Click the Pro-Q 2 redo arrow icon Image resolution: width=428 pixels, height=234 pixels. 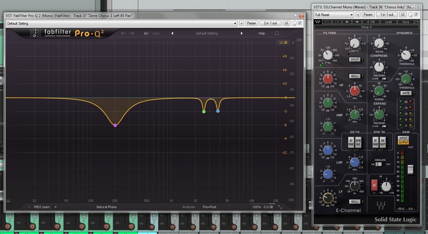(x=132, y=33)
